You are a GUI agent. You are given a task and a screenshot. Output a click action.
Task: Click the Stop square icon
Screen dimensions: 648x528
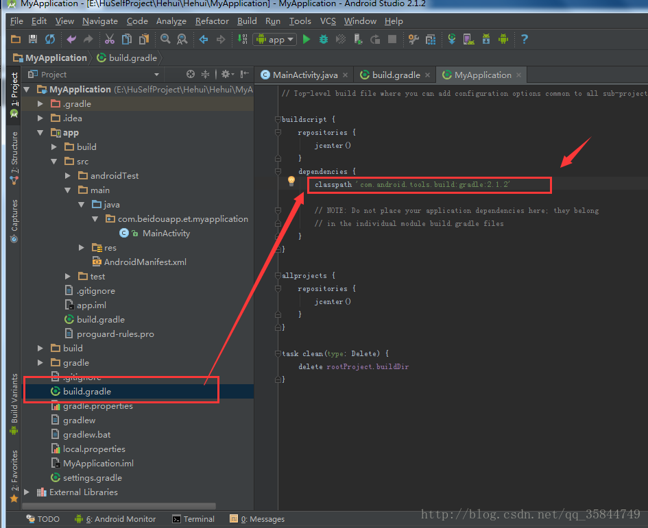[392, 39]
